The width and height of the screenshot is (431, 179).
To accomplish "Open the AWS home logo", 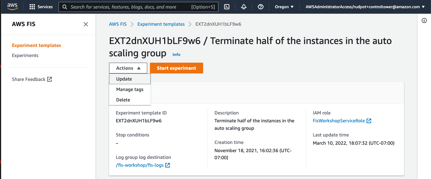I will click(12, 6).
